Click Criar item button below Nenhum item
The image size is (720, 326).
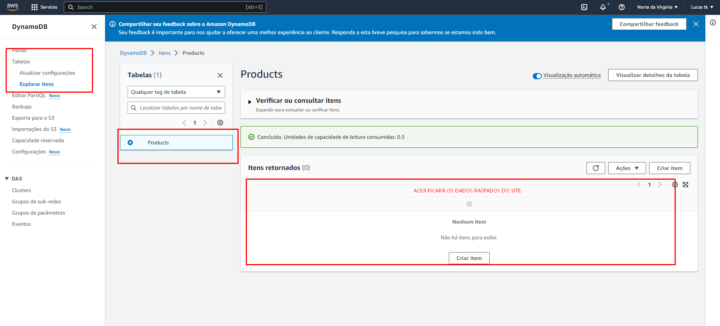(469, 258)
